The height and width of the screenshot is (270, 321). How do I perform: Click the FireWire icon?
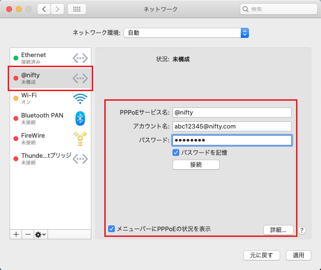(80, 139)
